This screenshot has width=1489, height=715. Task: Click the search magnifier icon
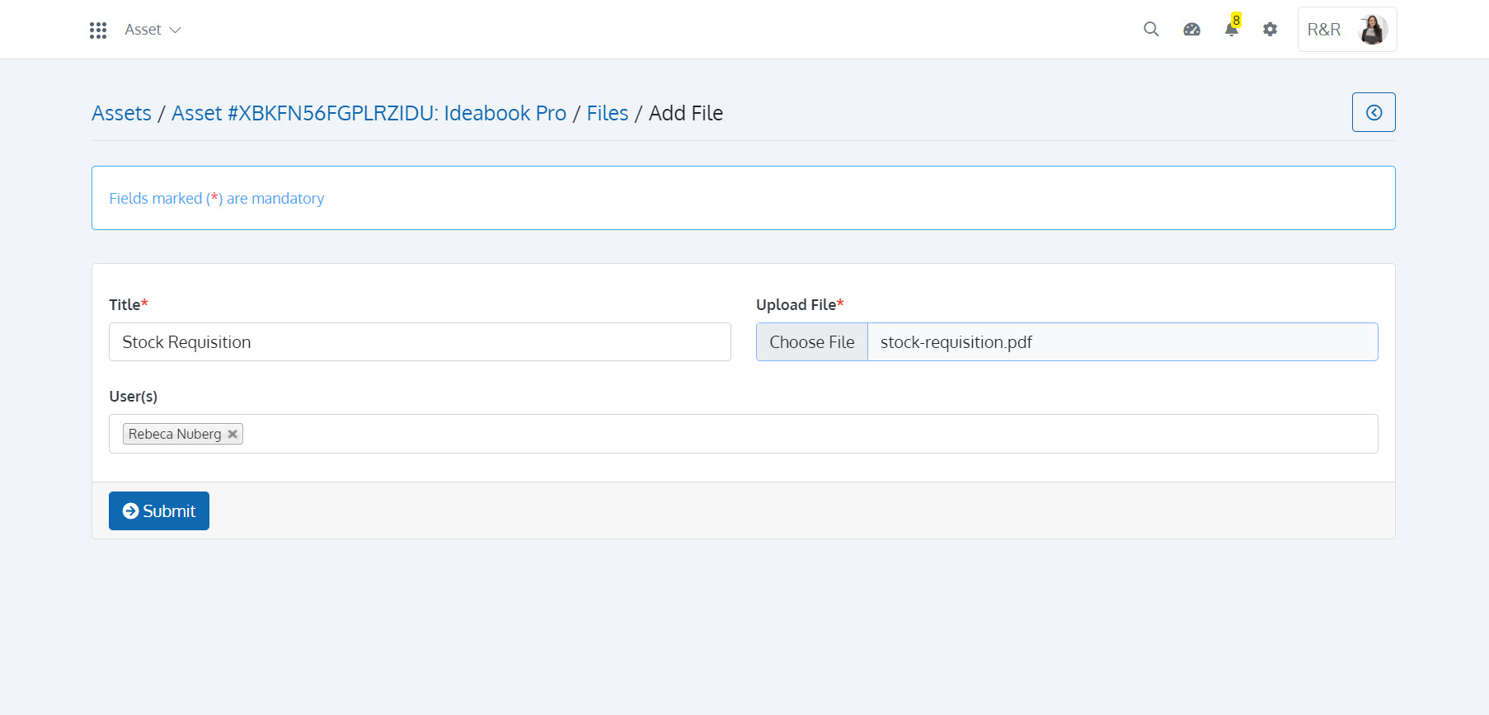[1151, 30]
